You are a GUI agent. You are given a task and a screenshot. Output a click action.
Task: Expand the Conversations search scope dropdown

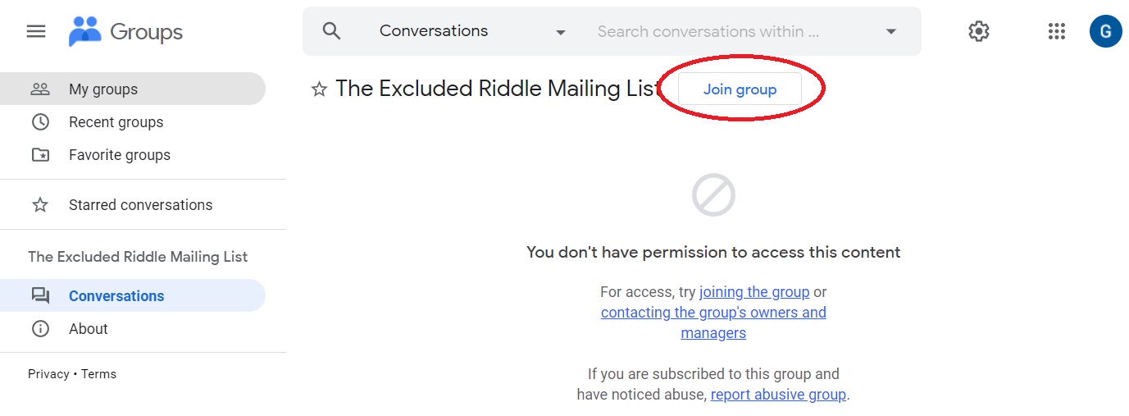point(561,32)
